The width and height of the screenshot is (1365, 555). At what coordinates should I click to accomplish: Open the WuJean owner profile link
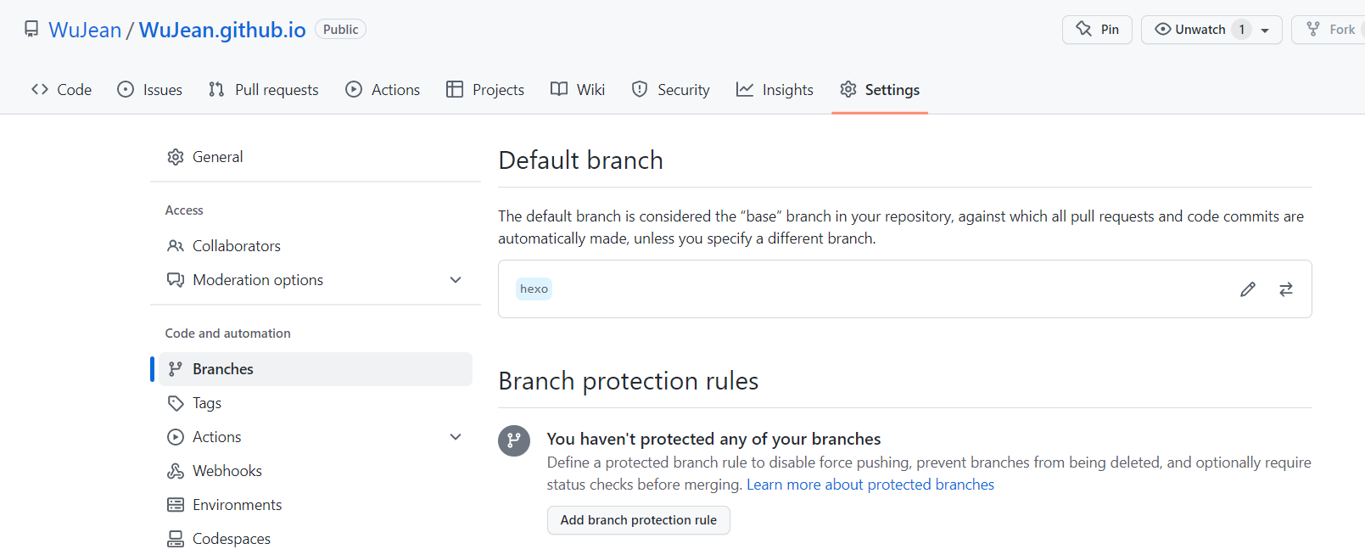85,30
